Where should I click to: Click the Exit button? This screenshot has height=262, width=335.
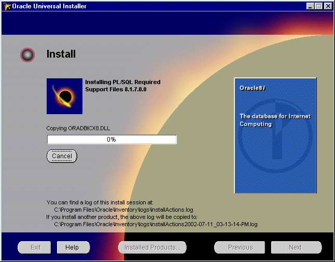tap(34, 247)
